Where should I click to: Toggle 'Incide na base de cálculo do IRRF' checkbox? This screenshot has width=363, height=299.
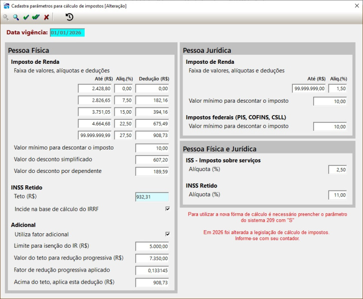(168, 209)
